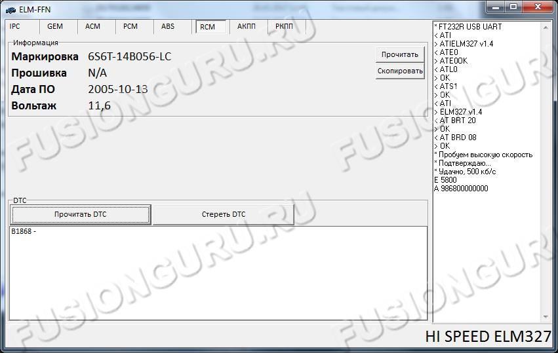Click inside the DTC results box showing B1868
Image resolution: width=558 pixels, height=353 pixels.
coord(216,272)
